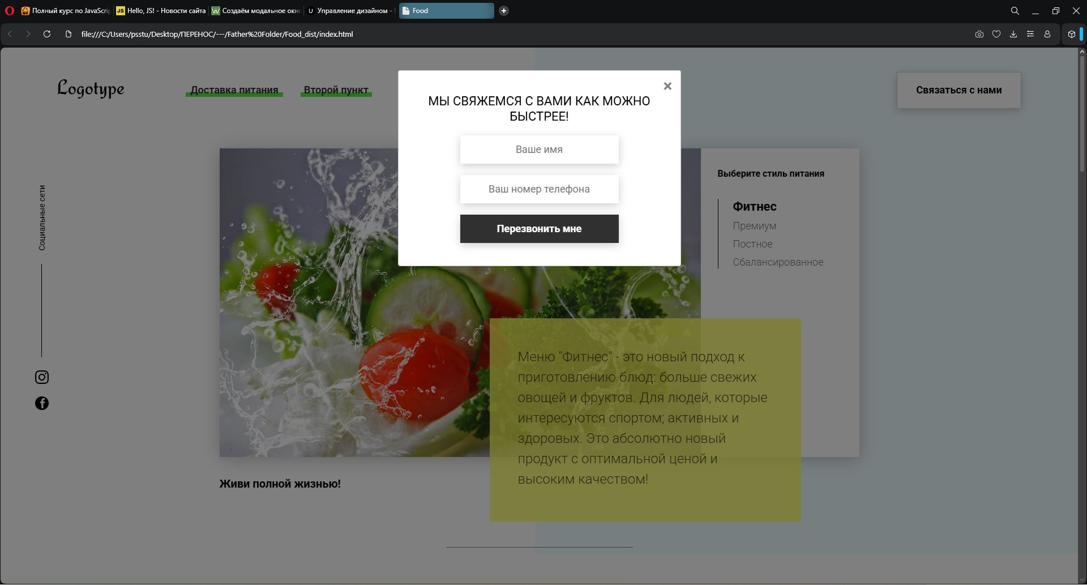Open the Easy Setup sliders icon
The width and height of the screenshot is (1087, 585).
point(1030,34)
